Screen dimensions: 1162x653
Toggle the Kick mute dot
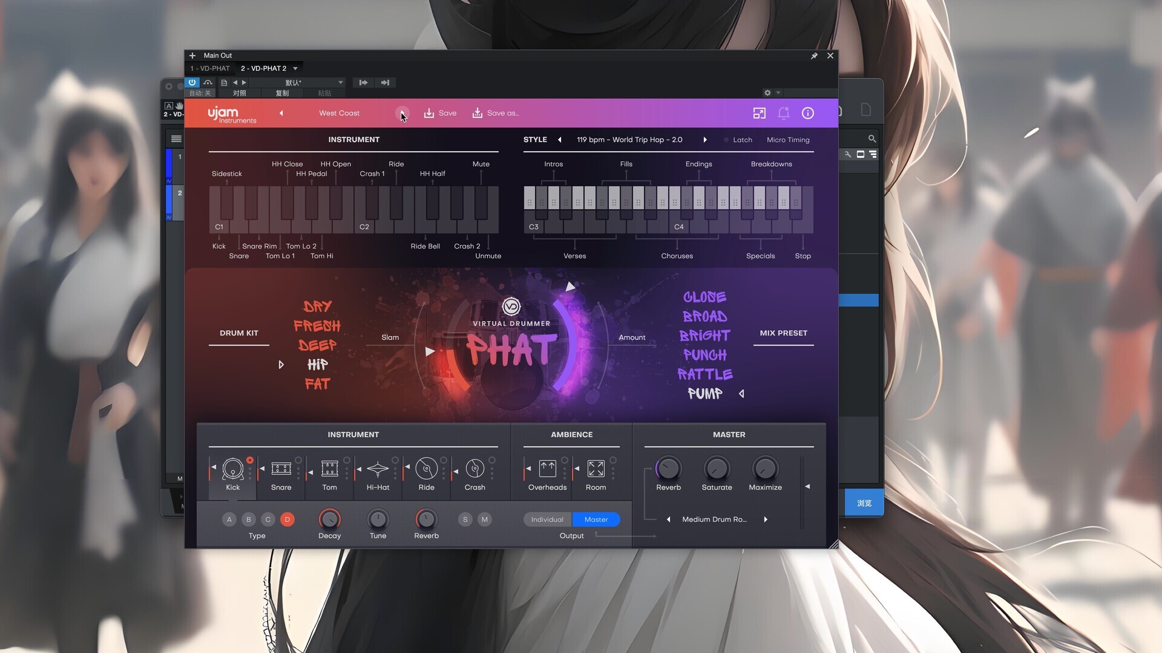[x=250, y=460]
